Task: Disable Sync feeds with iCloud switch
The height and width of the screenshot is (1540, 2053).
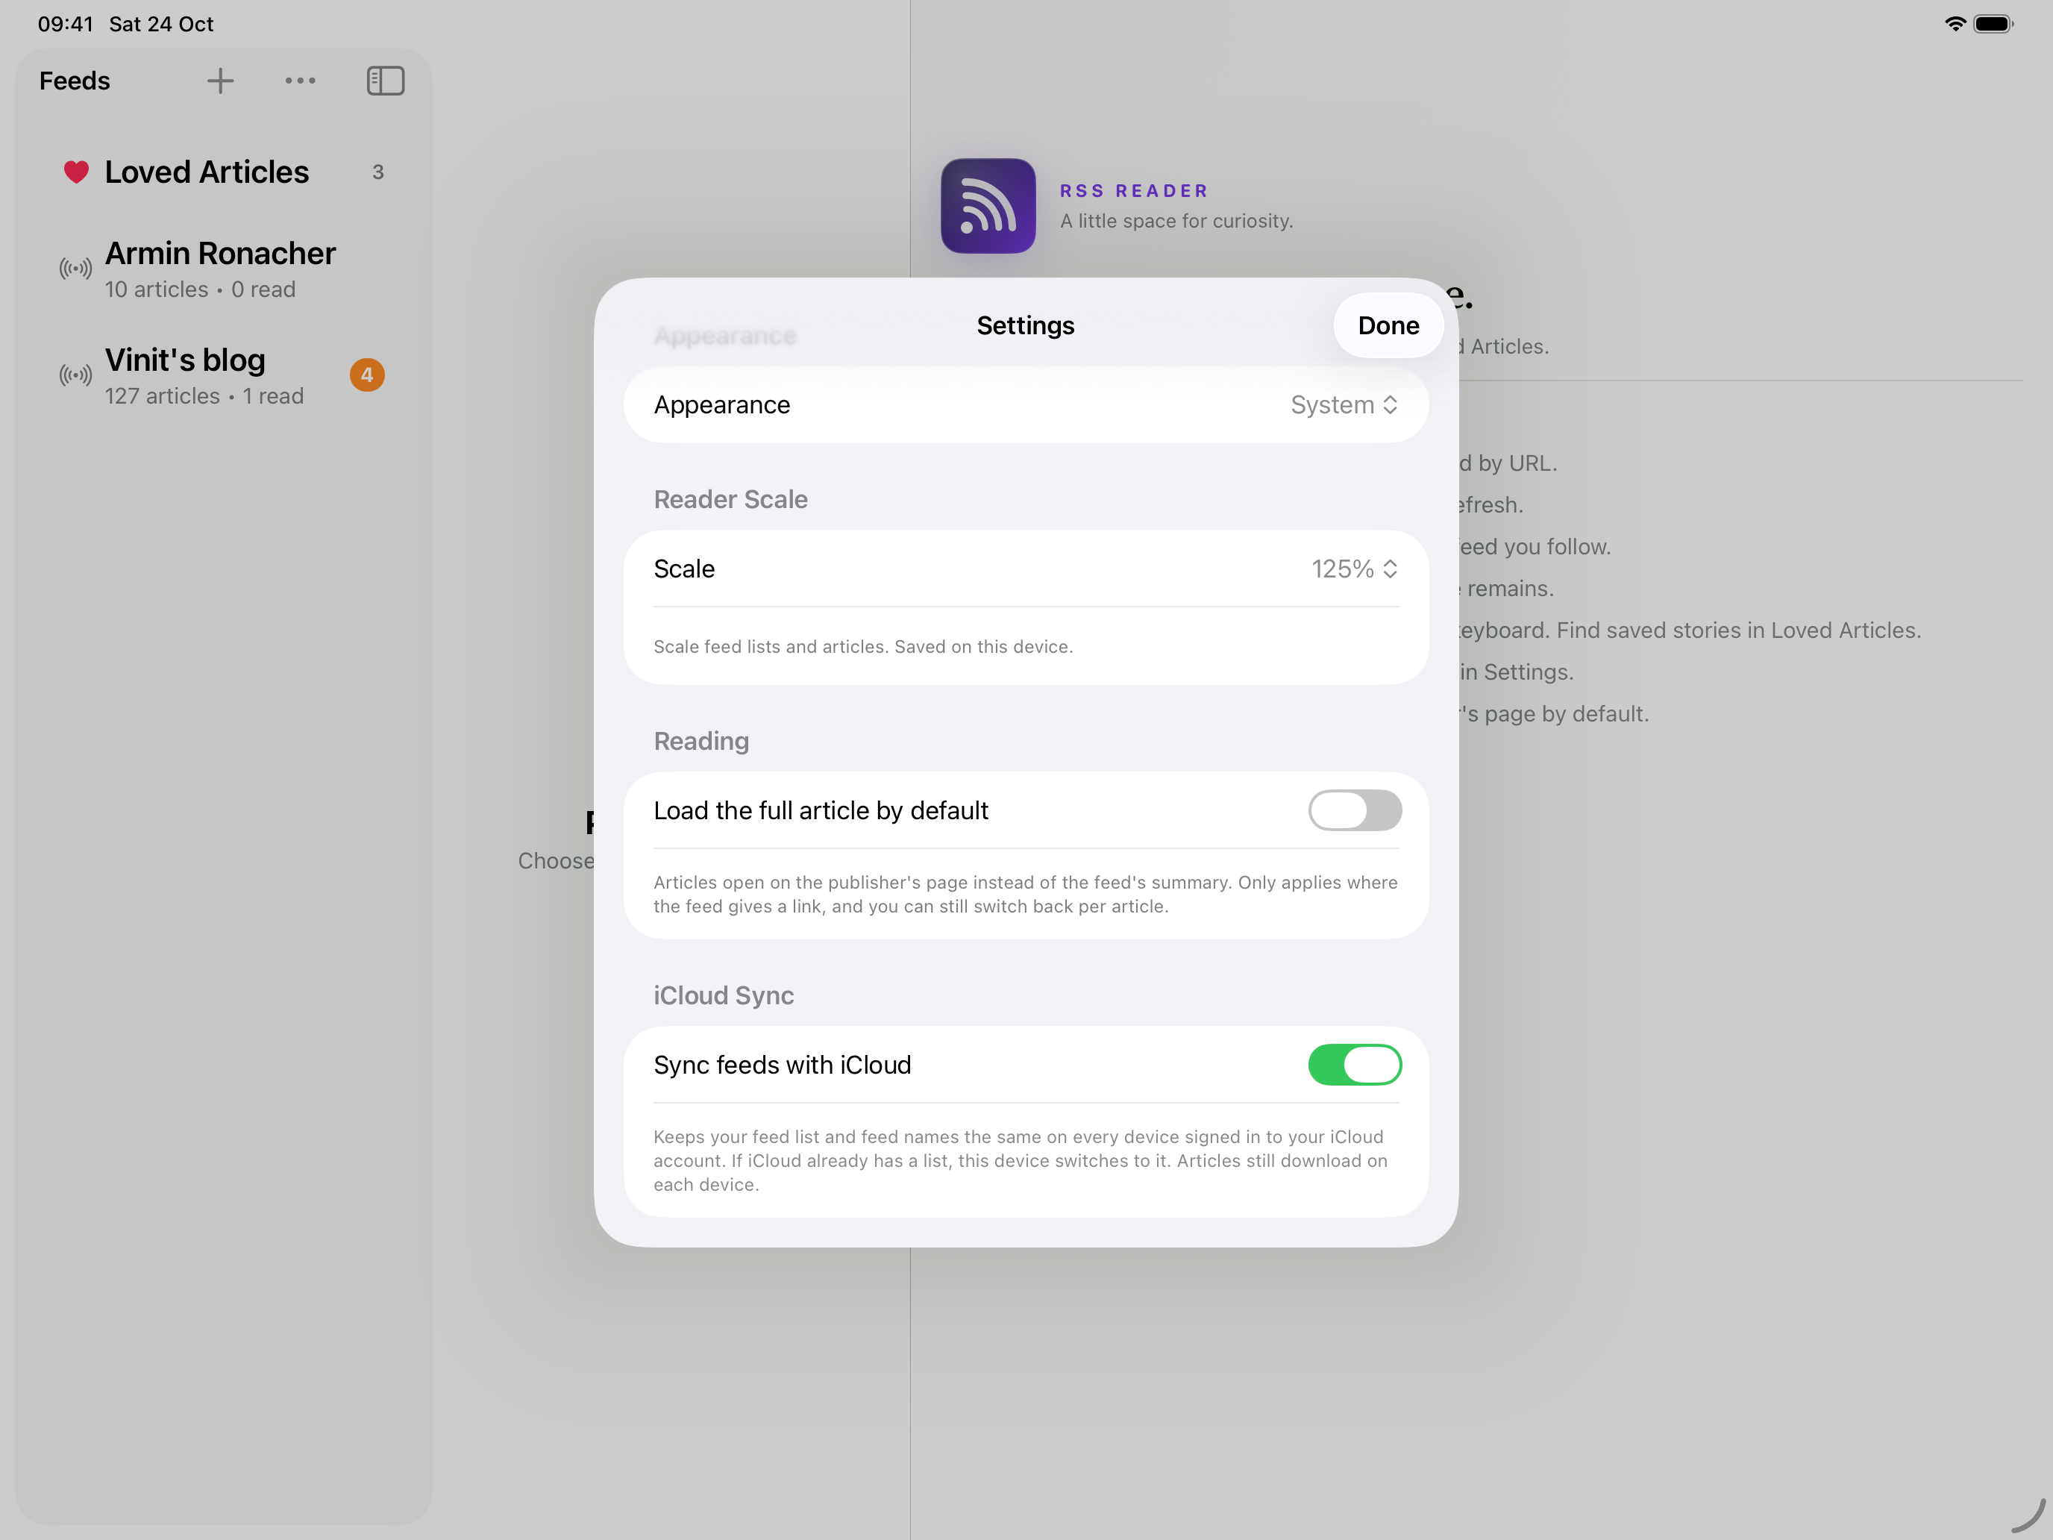Action: [1354, 1065]
